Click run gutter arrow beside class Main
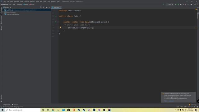This screenshot has width=199, height=112. (55, 16)
